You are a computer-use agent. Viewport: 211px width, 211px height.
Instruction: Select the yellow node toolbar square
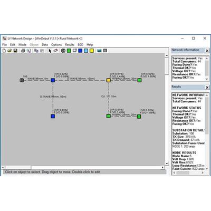[x=92, y=51]
